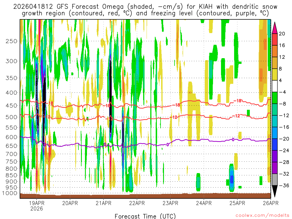Screen dimensions: 292x219
Task: Click the 800 pressure level label
Action: pos(11,169)
